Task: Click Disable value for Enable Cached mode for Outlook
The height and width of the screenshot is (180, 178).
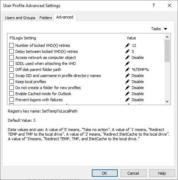Action: [x=138, y=94]
